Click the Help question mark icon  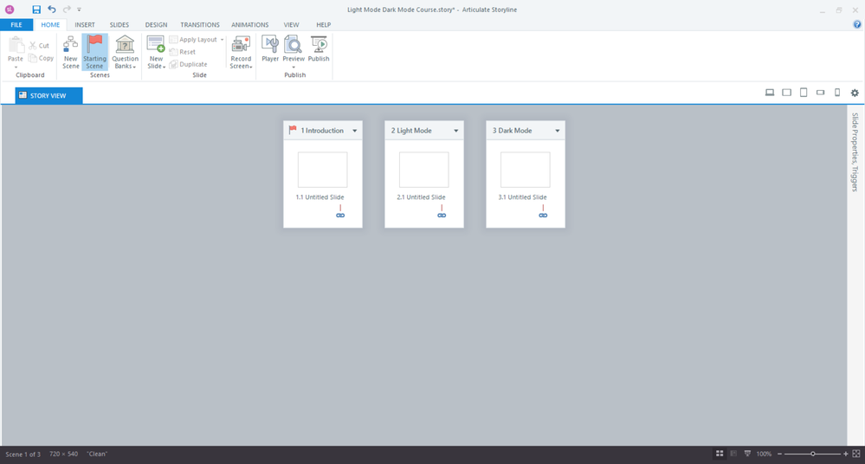[857, 25]
